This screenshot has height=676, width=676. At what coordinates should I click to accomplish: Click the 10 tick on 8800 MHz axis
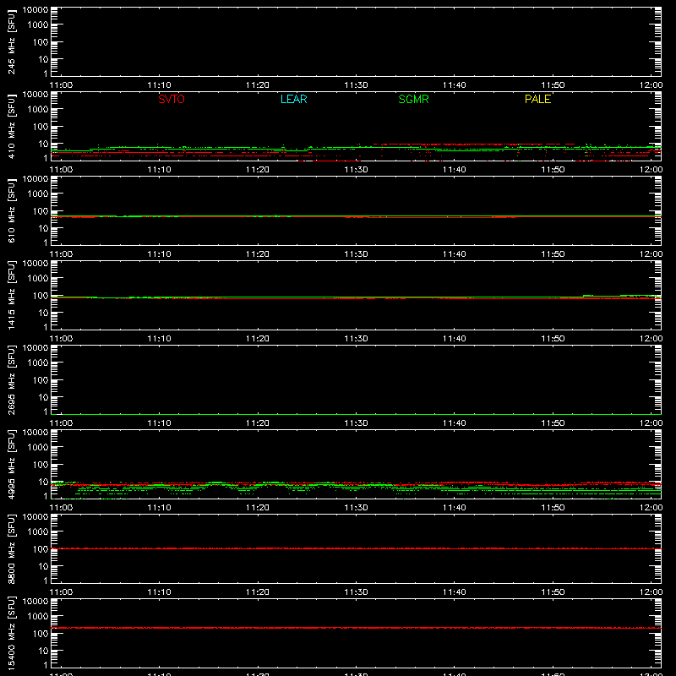43,566
